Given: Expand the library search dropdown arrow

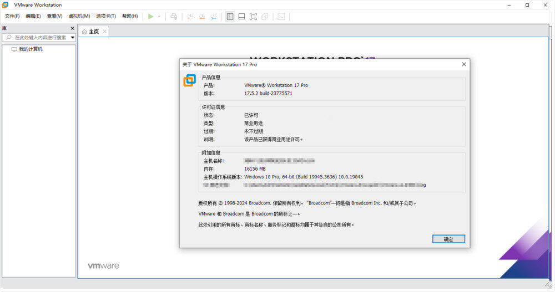Looking at the screenshot, I should [x=73, y=38].
